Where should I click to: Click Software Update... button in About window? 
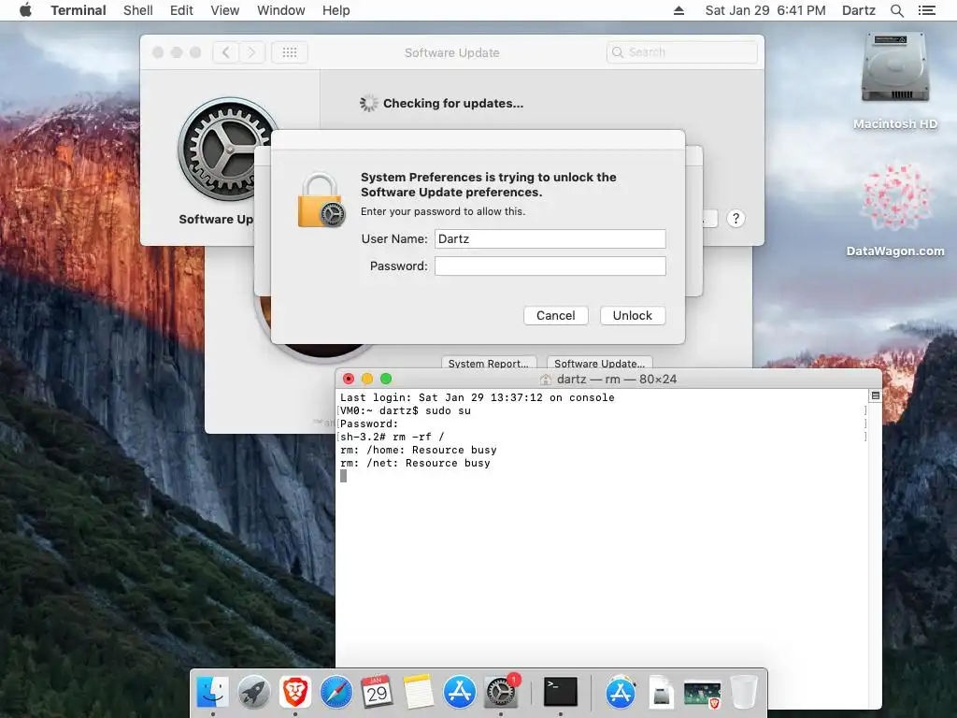coord(599,363)
